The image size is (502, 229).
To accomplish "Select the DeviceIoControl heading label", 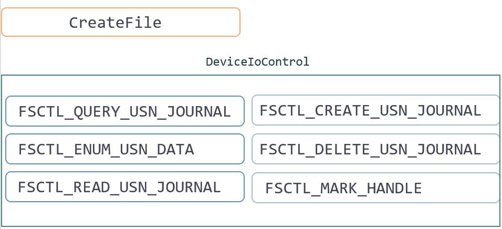I will [257, 61].
